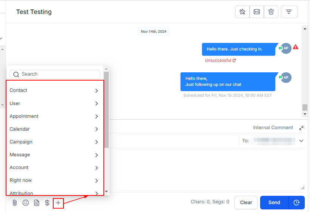This screenshot has width=310, height=212.
Task: Retry the unsuccessful message icon
Action: pyautogui.click(x=234, y=60)
